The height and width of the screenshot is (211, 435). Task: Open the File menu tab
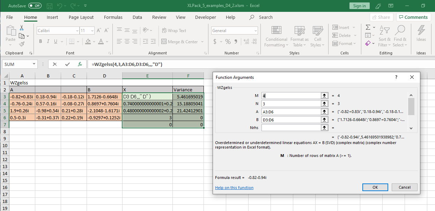click(9, 17)
